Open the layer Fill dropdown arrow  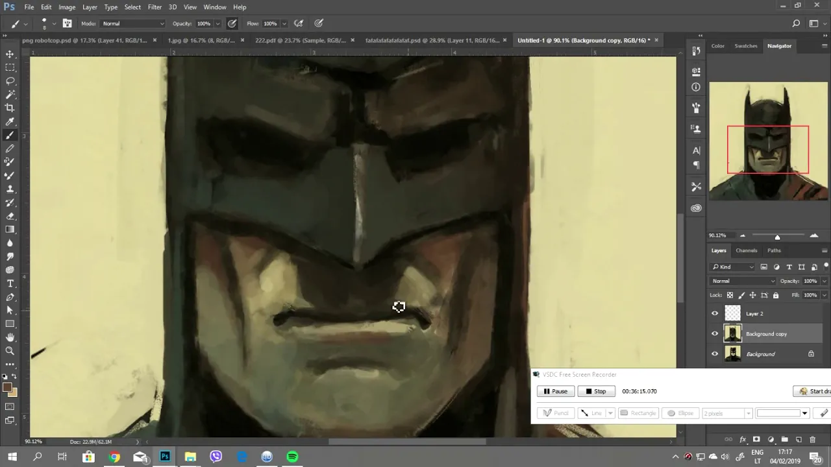click(x=825, y=295)
